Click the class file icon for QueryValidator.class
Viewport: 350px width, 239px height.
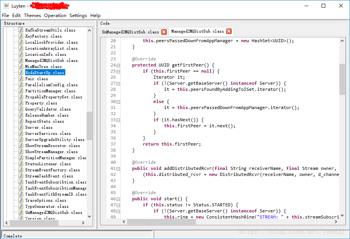[21, 109]
